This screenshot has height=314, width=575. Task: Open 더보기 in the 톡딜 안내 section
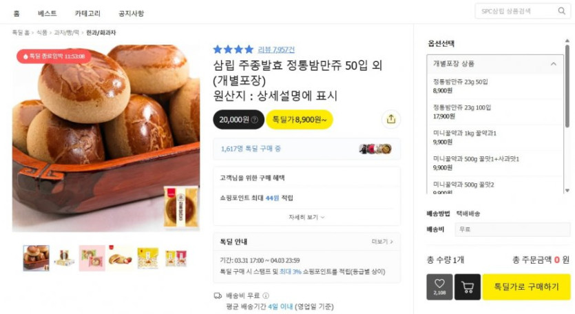(382, 242)
